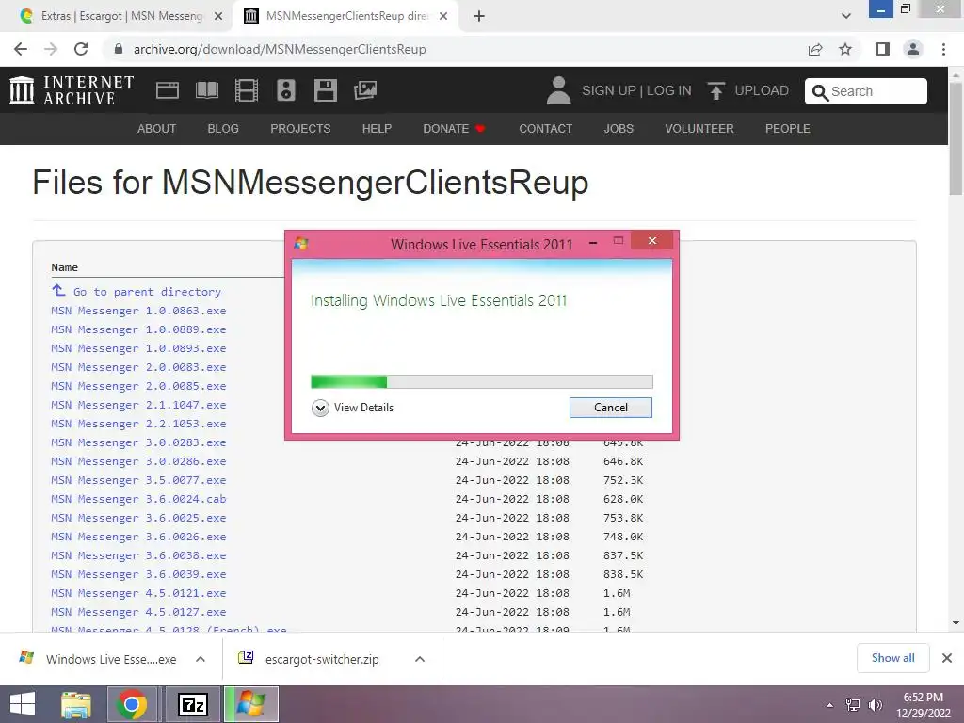Download MSN Messenger 1.0.0863.exe
The width and height of the screenshot is (964, 723).
point(138,311)
